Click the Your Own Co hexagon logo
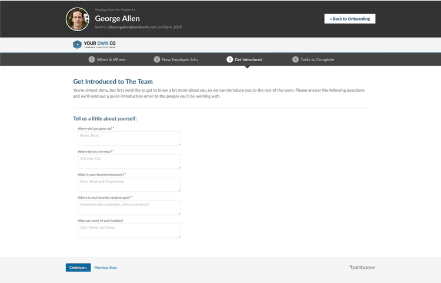 (77, 45)
